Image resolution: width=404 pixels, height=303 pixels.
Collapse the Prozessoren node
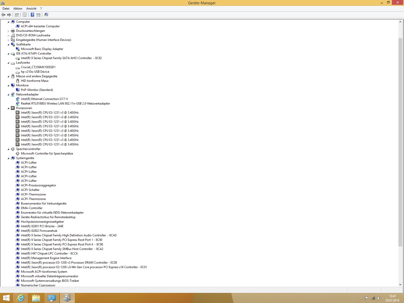coord(8,108)
